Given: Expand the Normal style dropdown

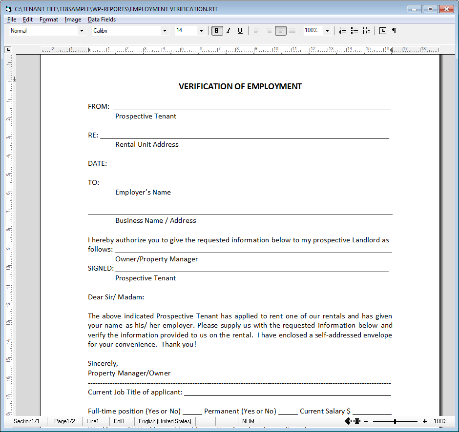Looking at the screenshot, I should tap(82, 31).
